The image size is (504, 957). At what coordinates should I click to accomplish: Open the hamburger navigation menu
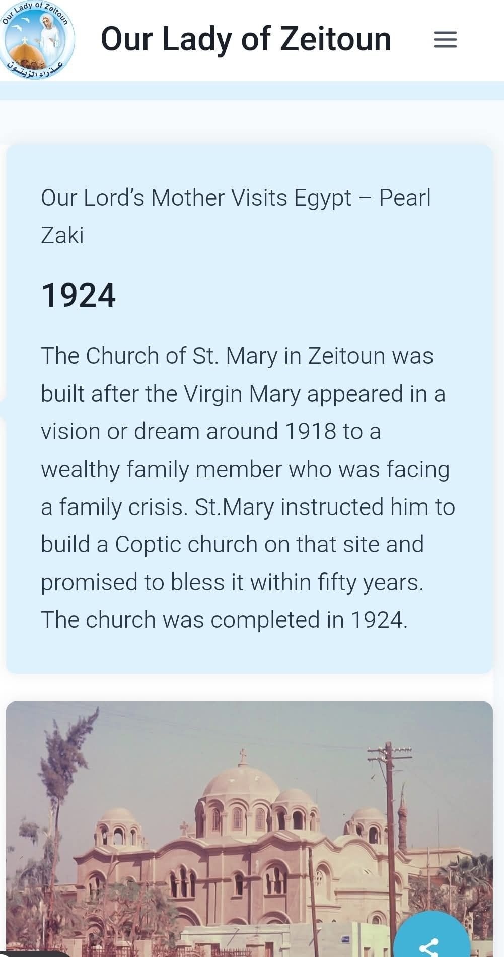(x=445, y=39)
